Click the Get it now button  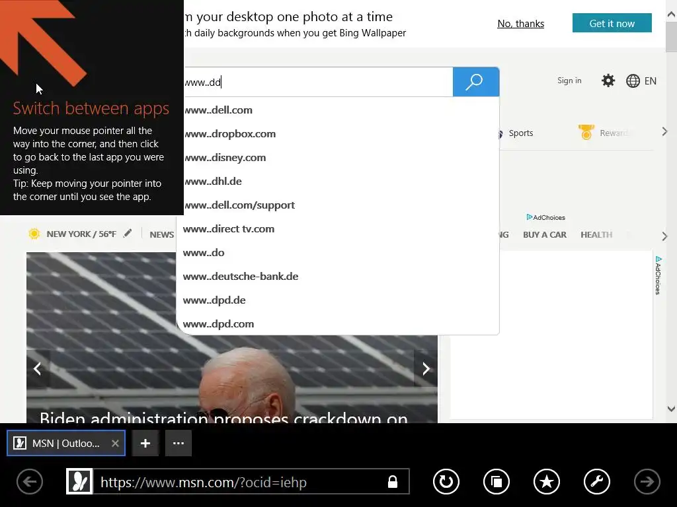612,23
